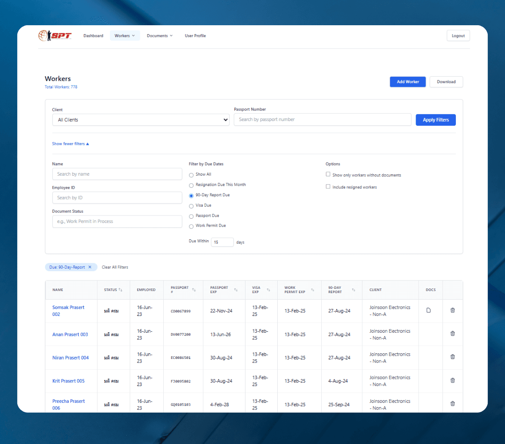The image size is (505, 444).
Task: Open worker Preecha Prasert 006
Action: coord(68,404)
